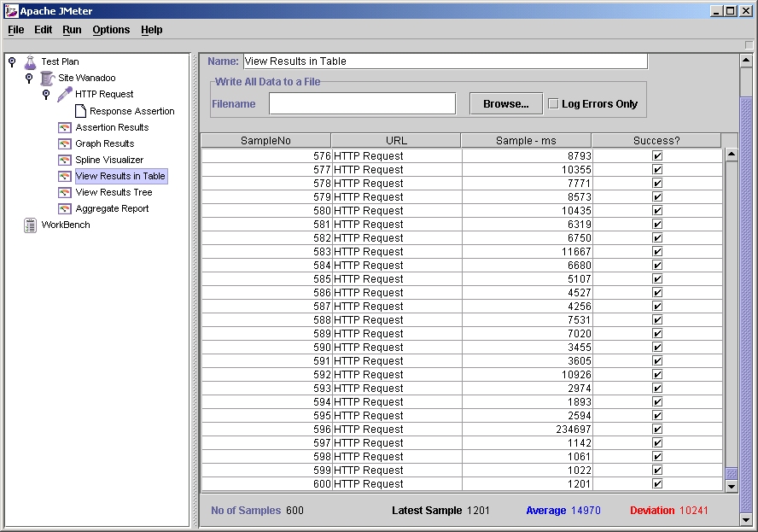This screenshot has width=758, height=532.
Task: Click the HTTP Request pipette icon
Action: coord(65,94)
